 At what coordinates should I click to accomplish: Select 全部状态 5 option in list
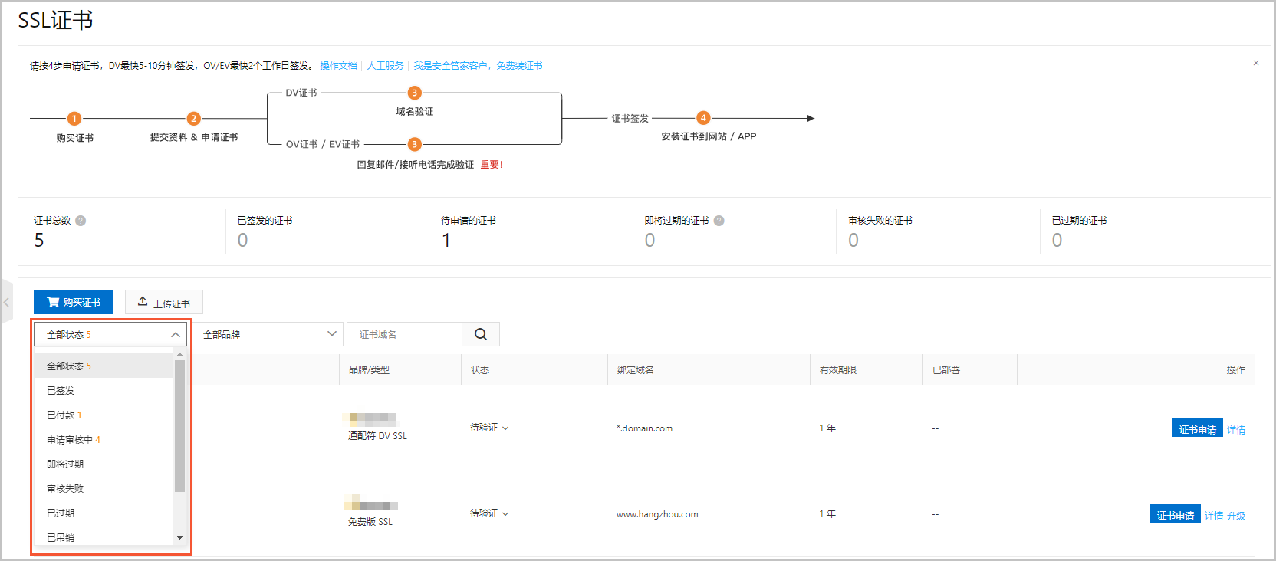coord(104,366)
